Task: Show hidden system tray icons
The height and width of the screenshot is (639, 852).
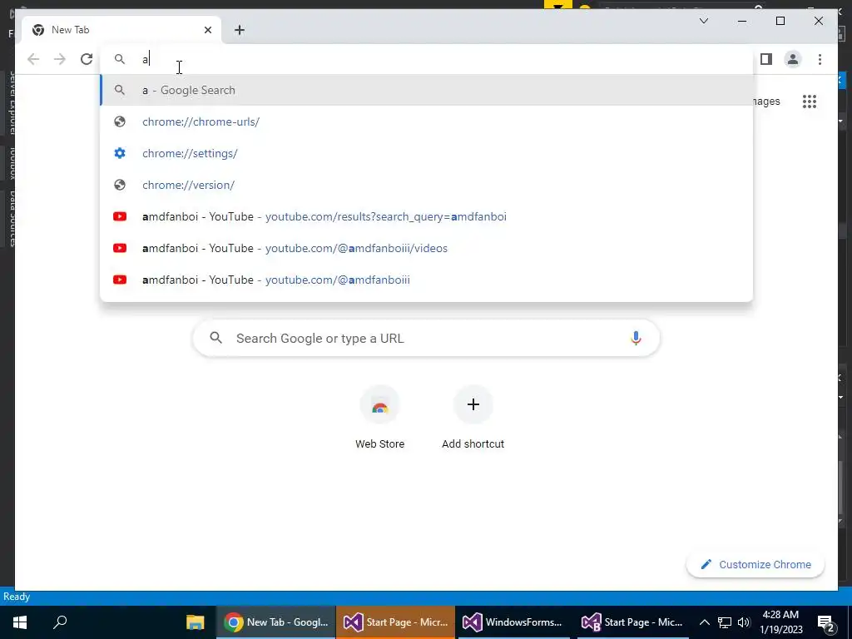Action: [x=704, y=622]
